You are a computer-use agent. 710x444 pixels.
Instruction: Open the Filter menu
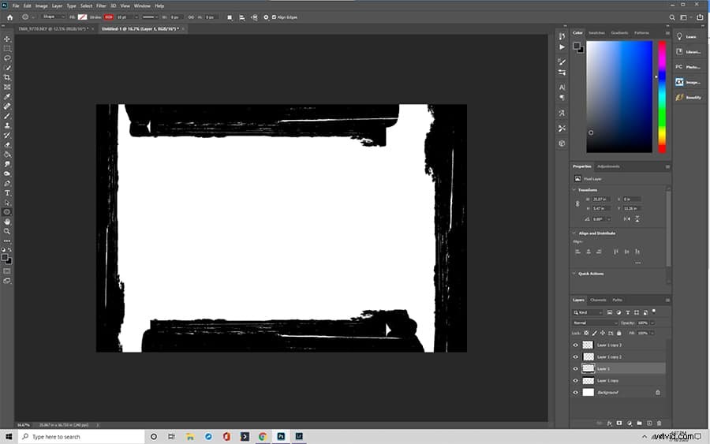(x=101, y=6)
